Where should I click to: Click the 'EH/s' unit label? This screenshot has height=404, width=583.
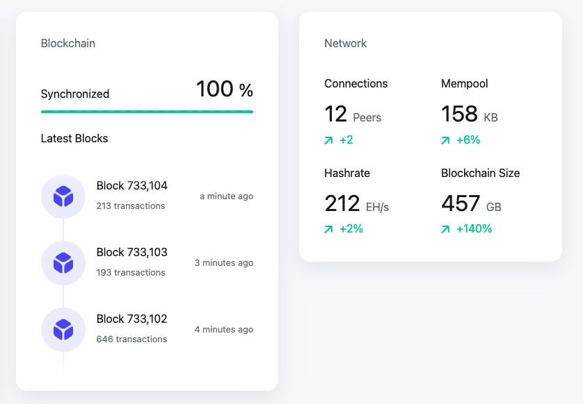(x=377, y=207)
